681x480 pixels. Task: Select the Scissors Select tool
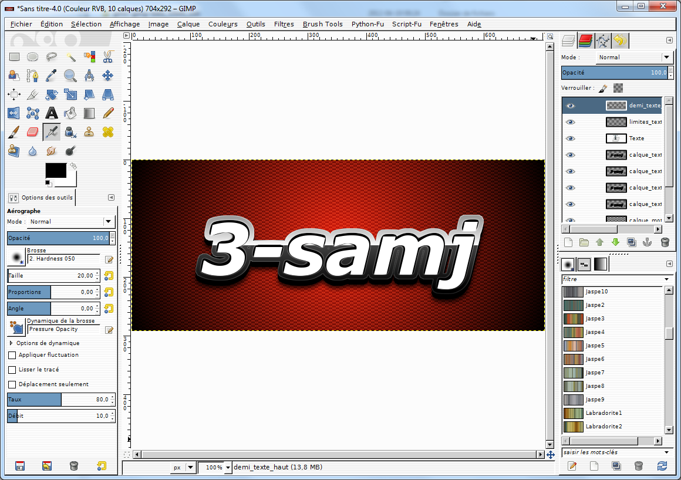click(x=107, y=56)
